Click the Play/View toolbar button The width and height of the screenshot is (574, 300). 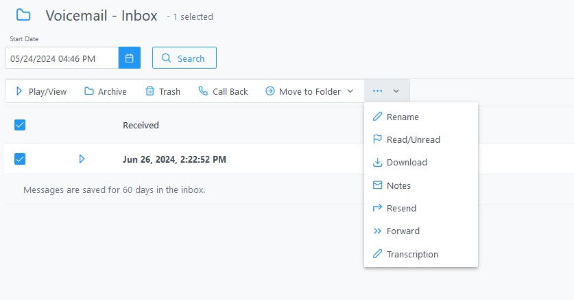tap(41, 91)
